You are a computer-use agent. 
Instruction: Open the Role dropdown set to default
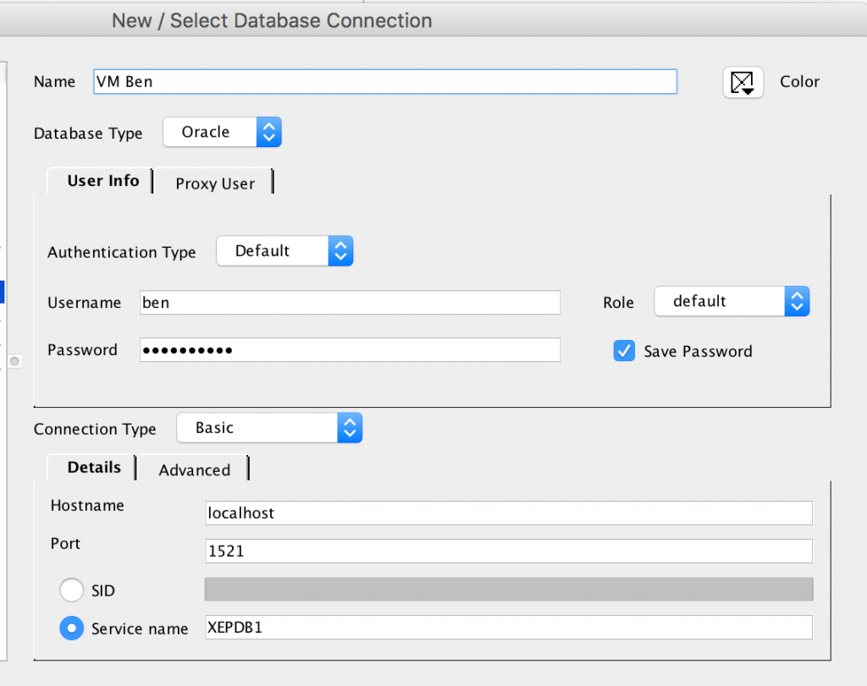[732, 301]
